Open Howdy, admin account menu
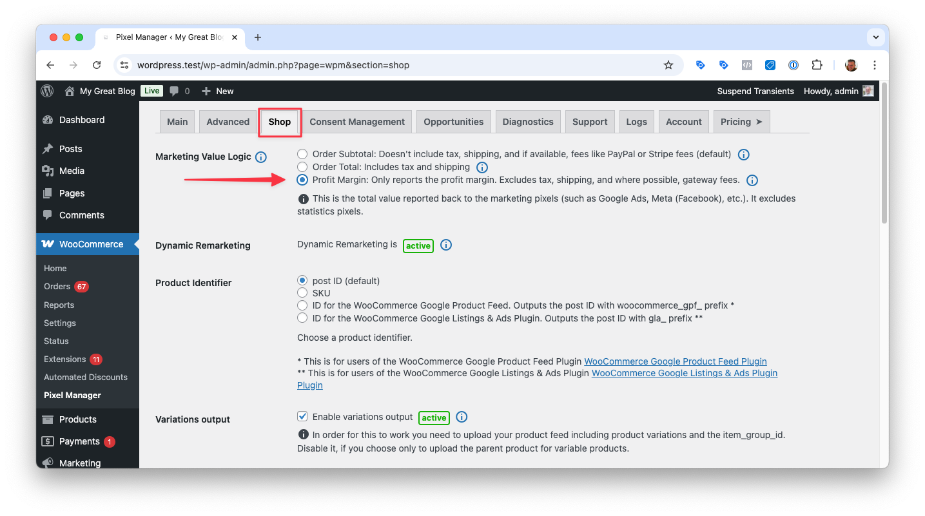 pyautogui.click(x=839, y=91)
